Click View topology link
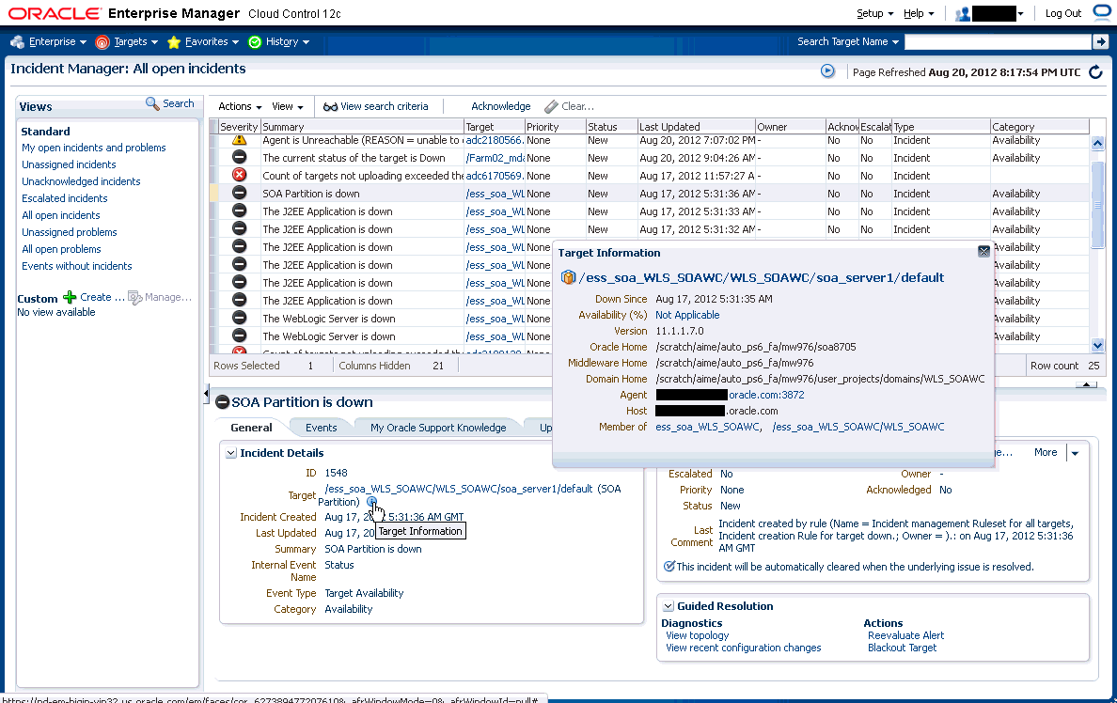 point(698,635)
